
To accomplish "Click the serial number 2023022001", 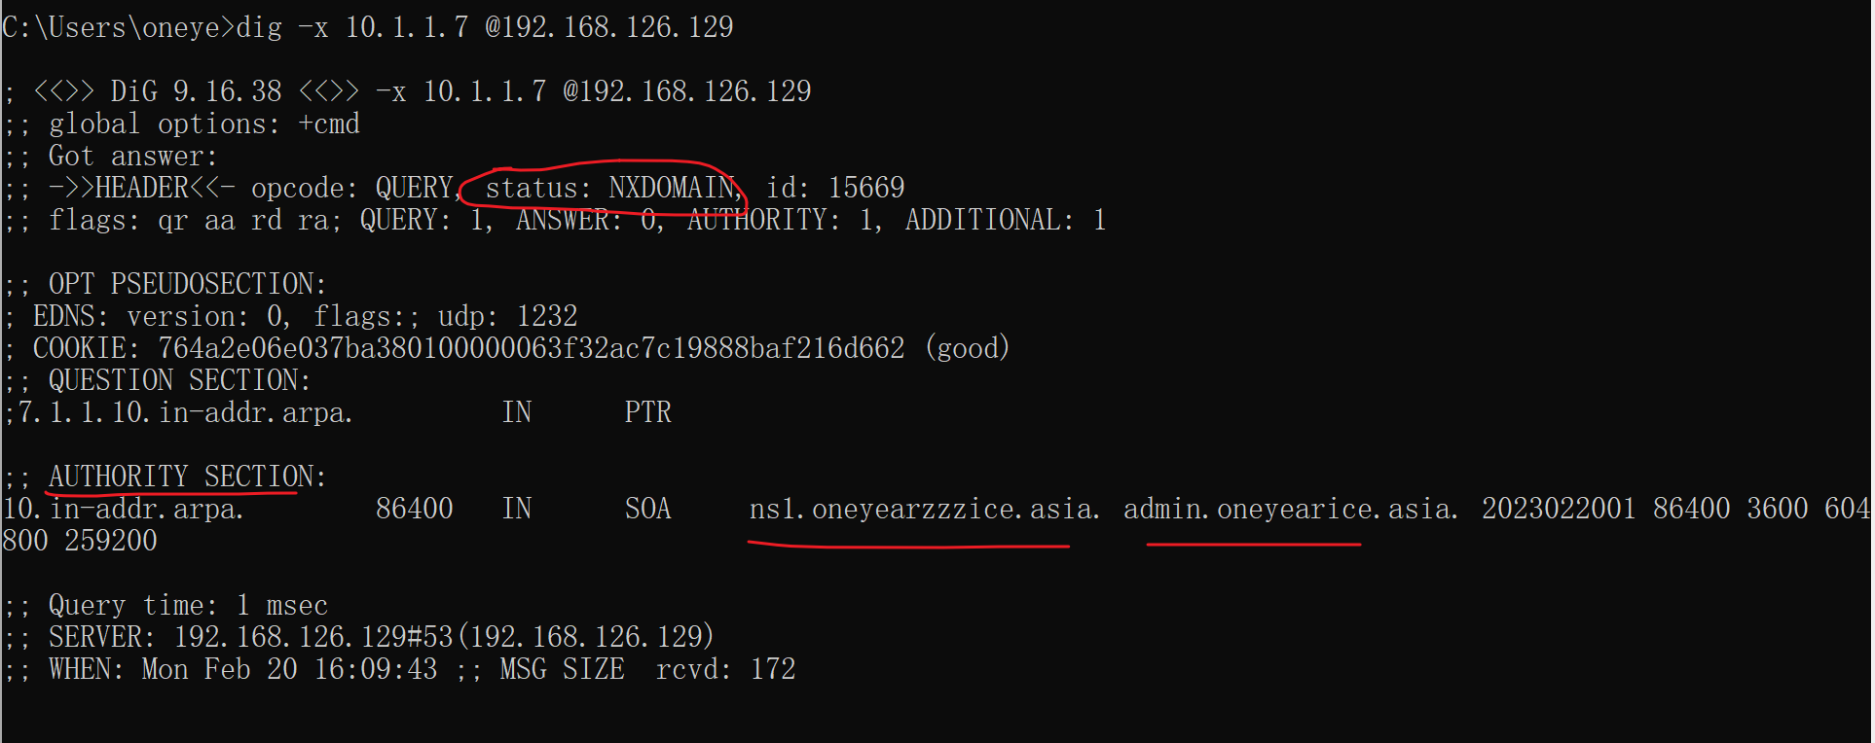I will coord(1558,510).
